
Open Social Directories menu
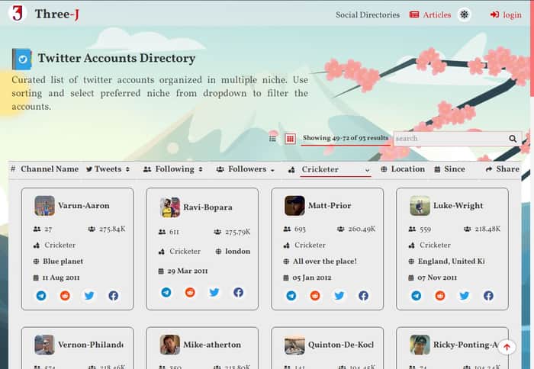(x=368, y=14)
